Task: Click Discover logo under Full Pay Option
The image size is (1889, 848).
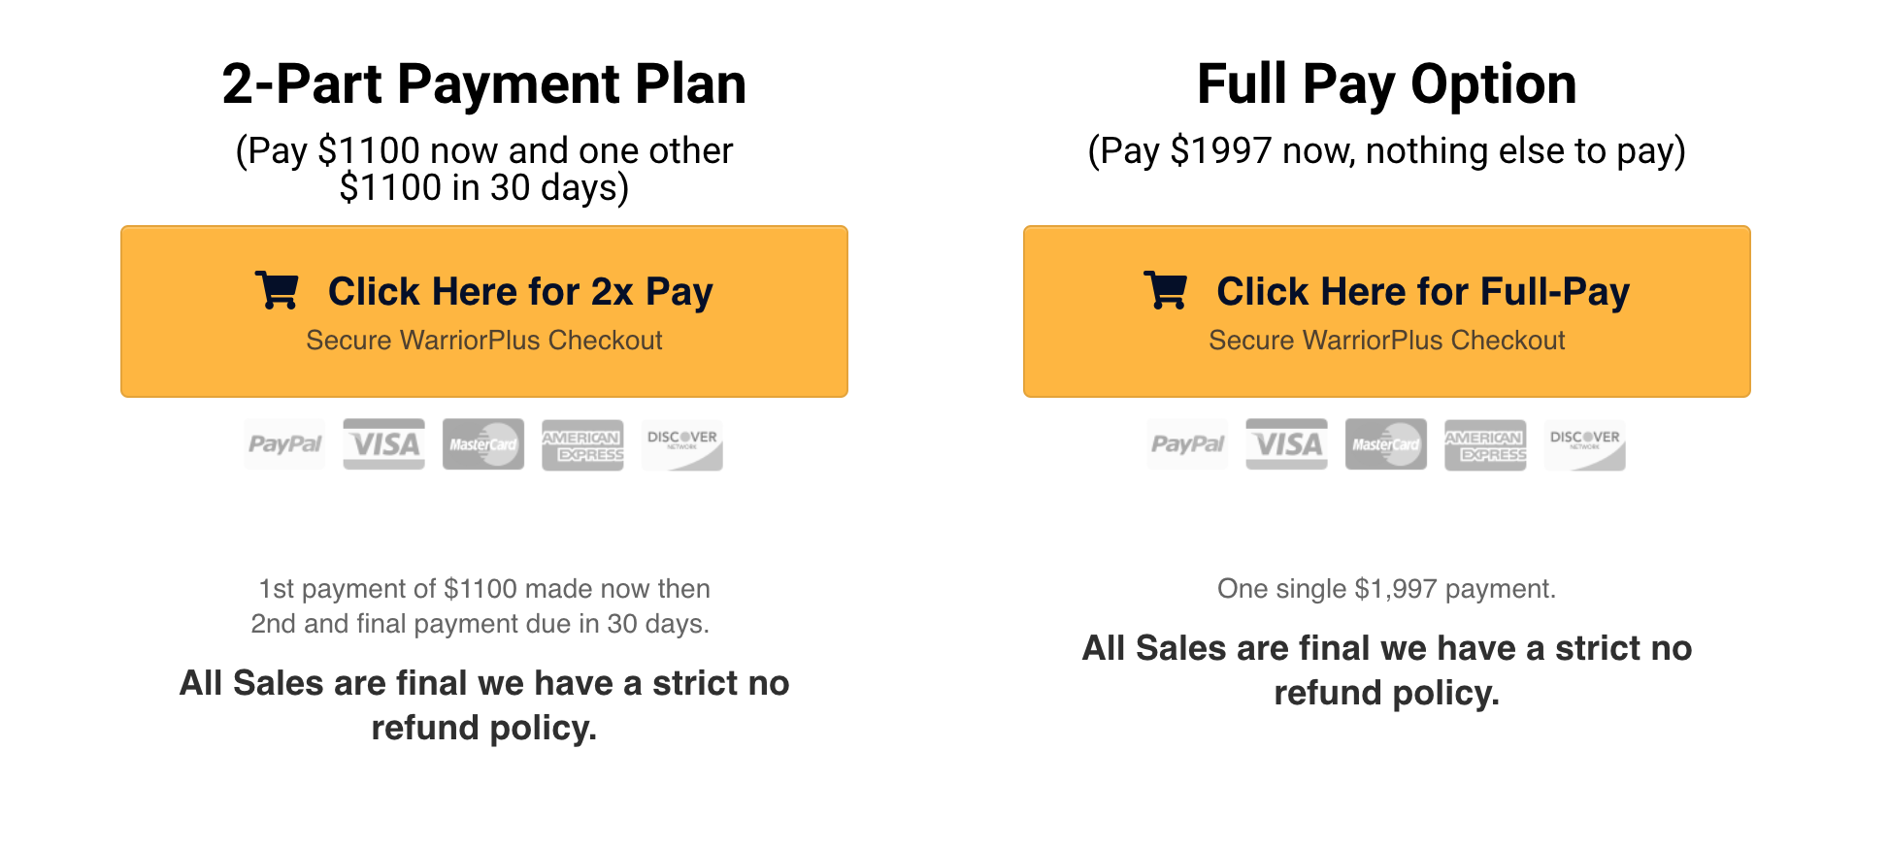Action: coord(1585,444)
